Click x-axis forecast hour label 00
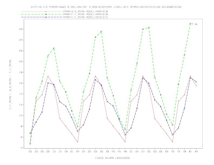The width and height of the screenshot is (214, 165). (x=30, y=152)
